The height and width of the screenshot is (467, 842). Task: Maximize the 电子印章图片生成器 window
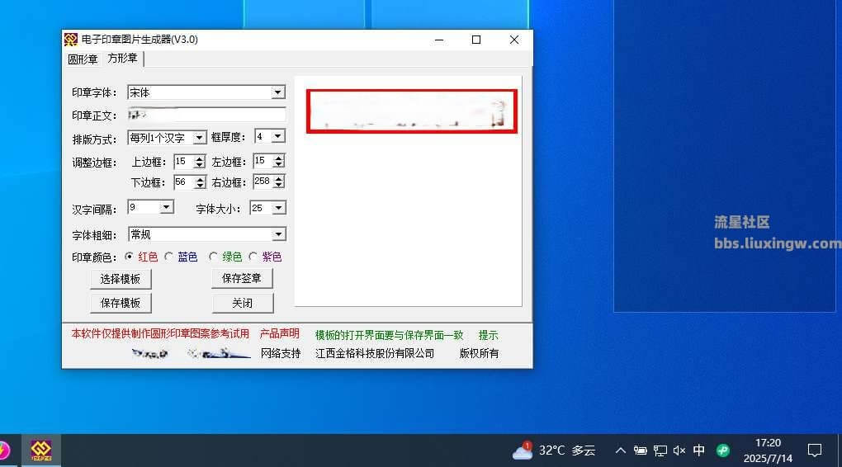pyautogui.click(x=476, y=40)
